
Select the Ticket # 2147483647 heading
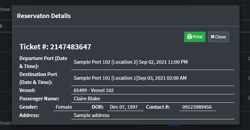[55, 47]
